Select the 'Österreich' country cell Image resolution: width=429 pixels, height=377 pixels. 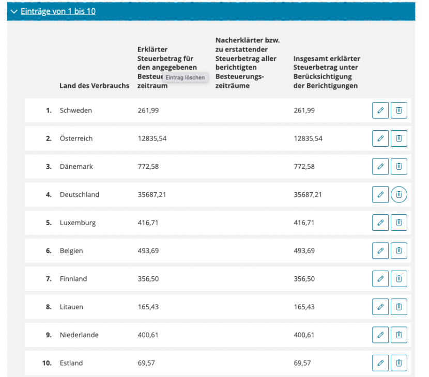coord(76,138)
